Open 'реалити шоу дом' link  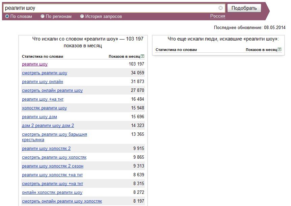click(39, 117)
